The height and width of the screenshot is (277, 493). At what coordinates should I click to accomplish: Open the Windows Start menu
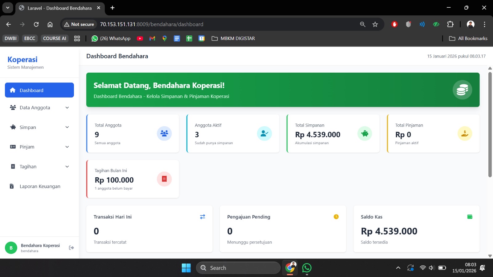pos(186,268)
